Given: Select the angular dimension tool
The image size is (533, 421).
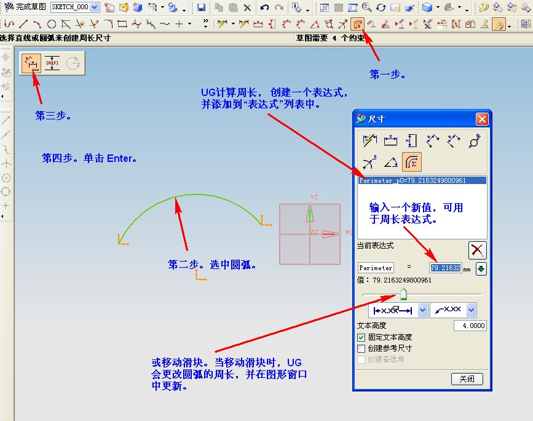Looking at the screenshot, I should click(x=391, y=161).
